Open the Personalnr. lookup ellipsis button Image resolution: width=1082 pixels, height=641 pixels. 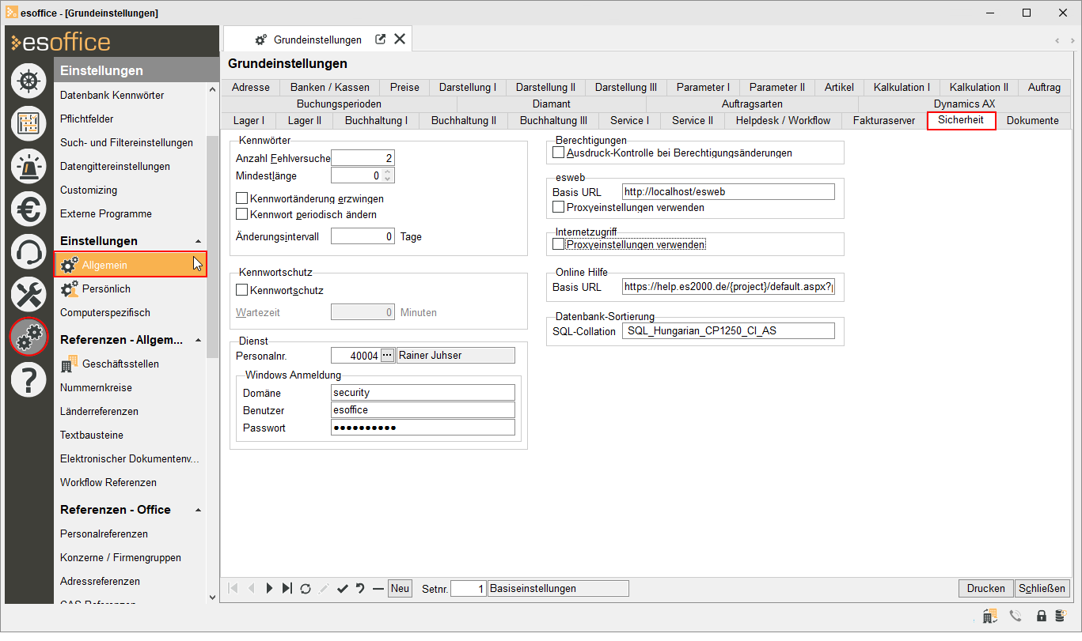pyautogui.click(x=387, y=356)
